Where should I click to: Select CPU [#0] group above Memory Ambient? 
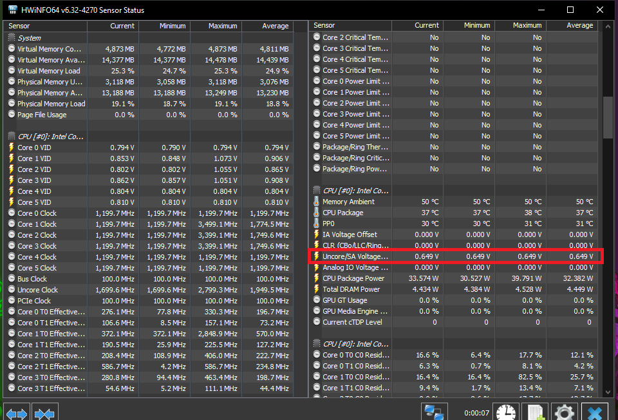453,191
